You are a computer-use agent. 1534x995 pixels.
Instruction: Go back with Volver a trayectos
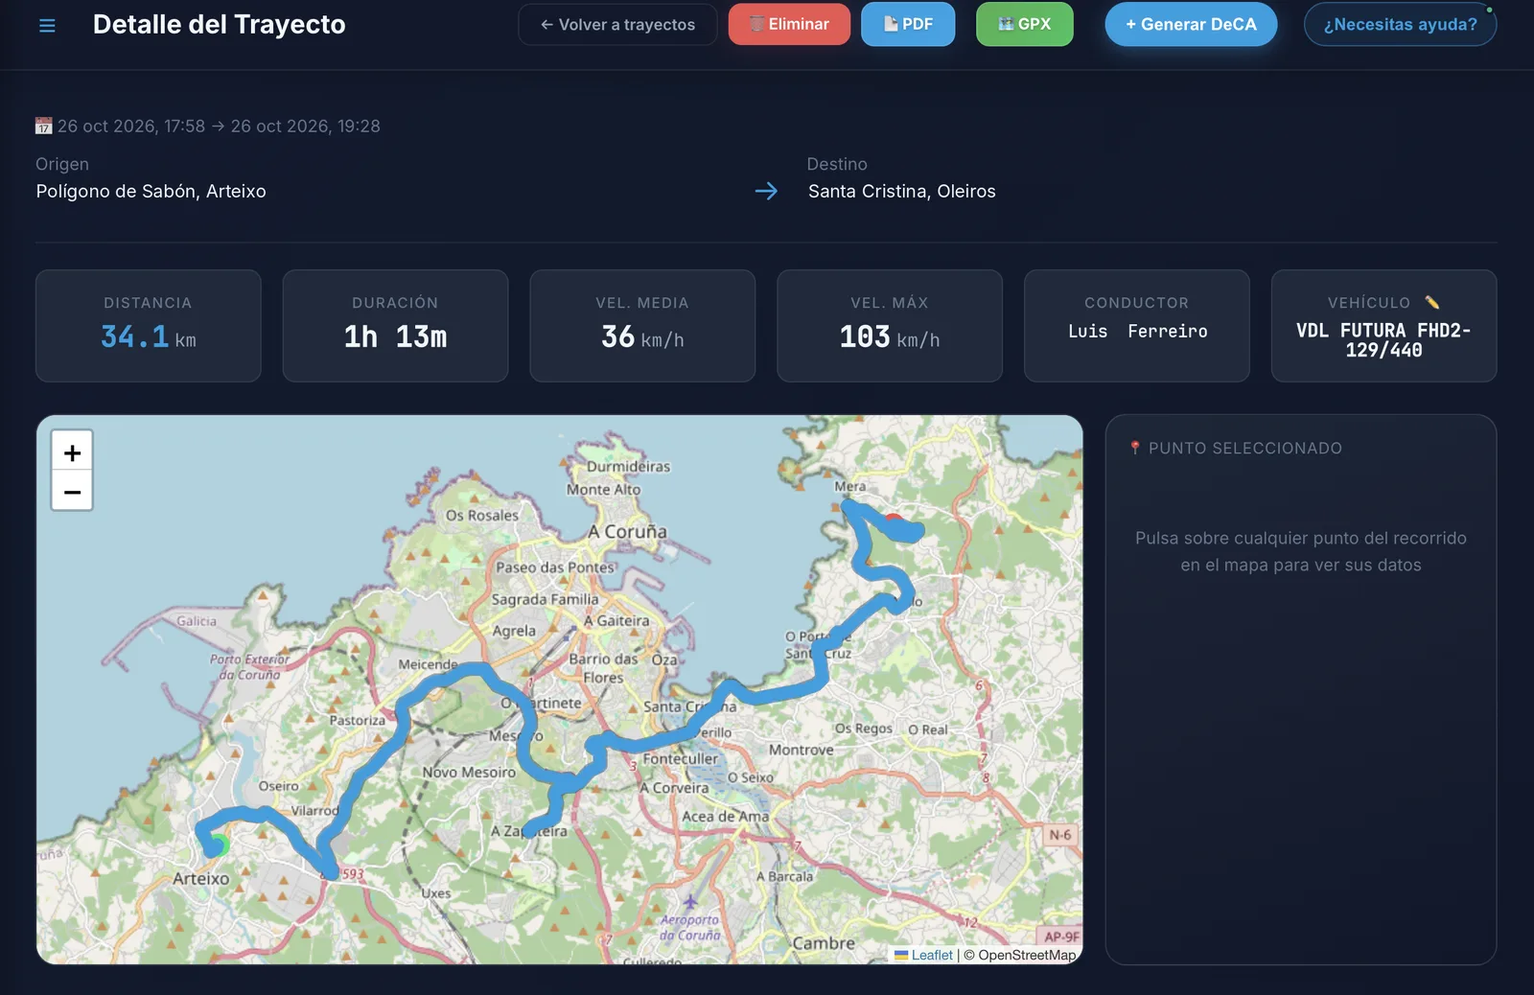click(x=617, y=25)
